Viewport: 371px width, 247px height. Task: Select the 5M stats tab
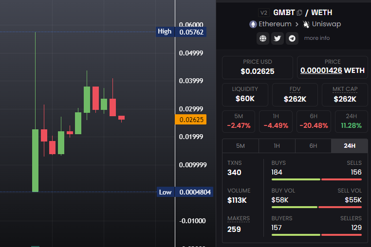click(x=241, y=146)
